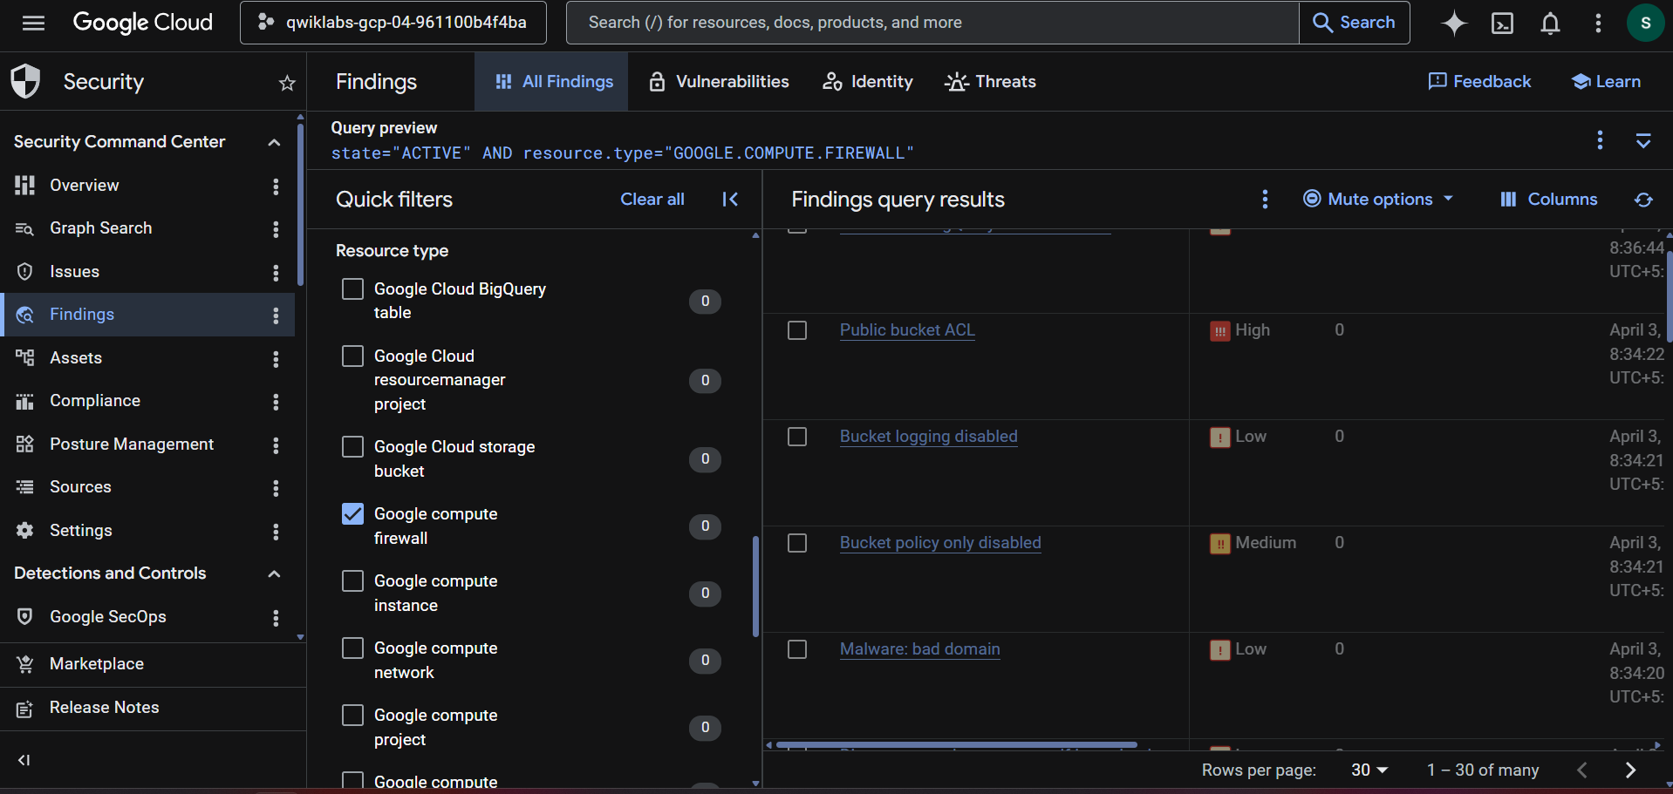Toggle Google Cloud BigQuery table filter
The image size is (1673, 794).
click(x=352, y=288)
